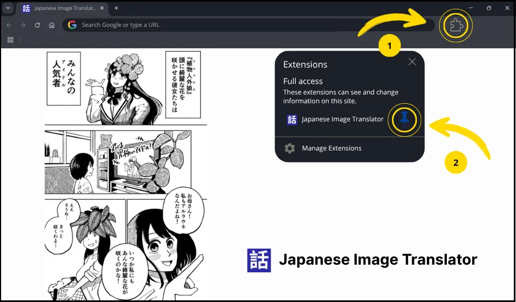Click the 'Full access' heading
Screen dimensions: 516x302
click(x=303, y=81)
